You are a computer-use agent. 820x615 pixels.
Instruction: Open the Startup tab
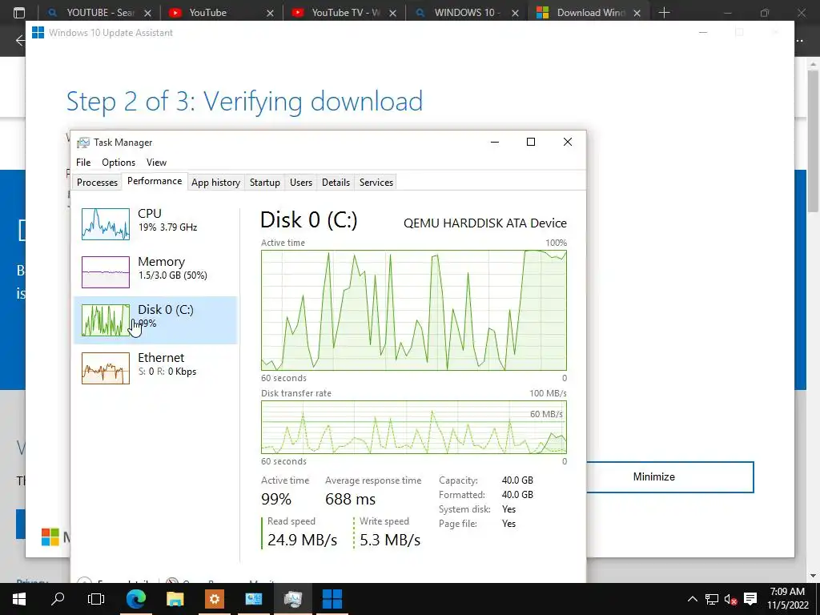[x=264, y=182]
